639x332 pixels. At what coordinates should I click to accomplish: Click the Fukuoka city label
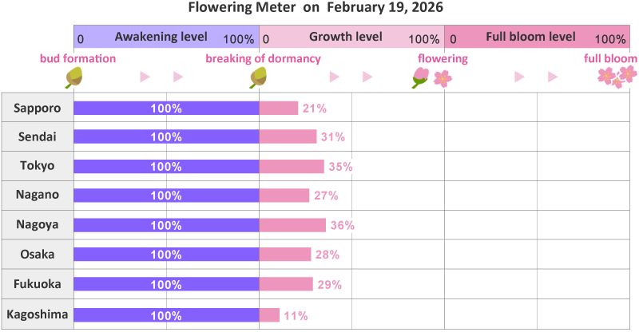pos(37,283)
